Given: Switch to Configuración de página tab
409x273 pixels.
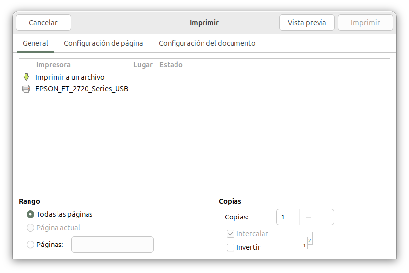Looking at the screenshot, I should pyautogui.click(x=103, y=43).
